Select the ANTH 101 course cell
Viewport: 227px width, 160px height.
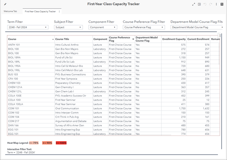(x=31, y=45)
